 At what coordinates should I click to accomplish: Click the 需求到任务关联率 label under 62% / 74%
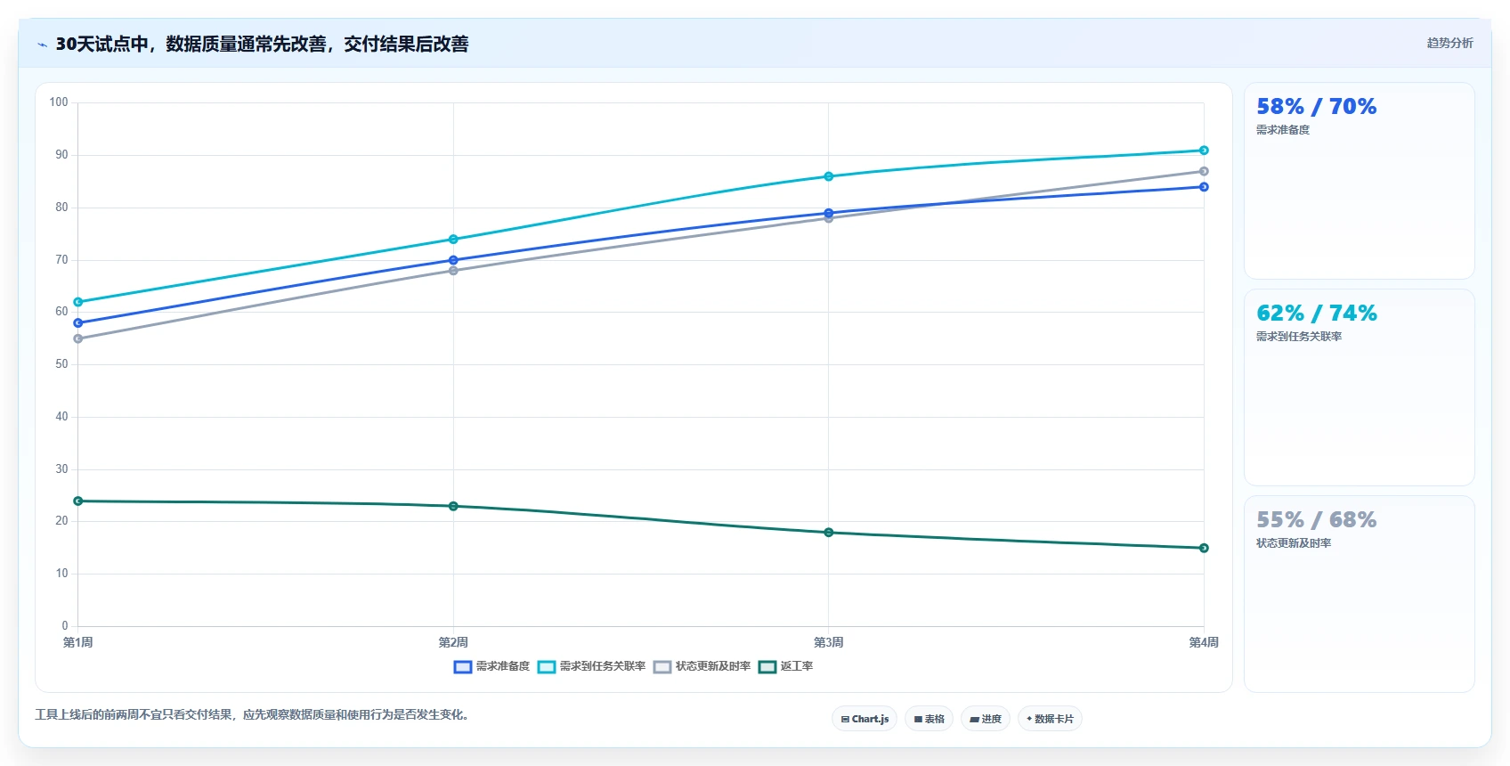coord(1299,337)
